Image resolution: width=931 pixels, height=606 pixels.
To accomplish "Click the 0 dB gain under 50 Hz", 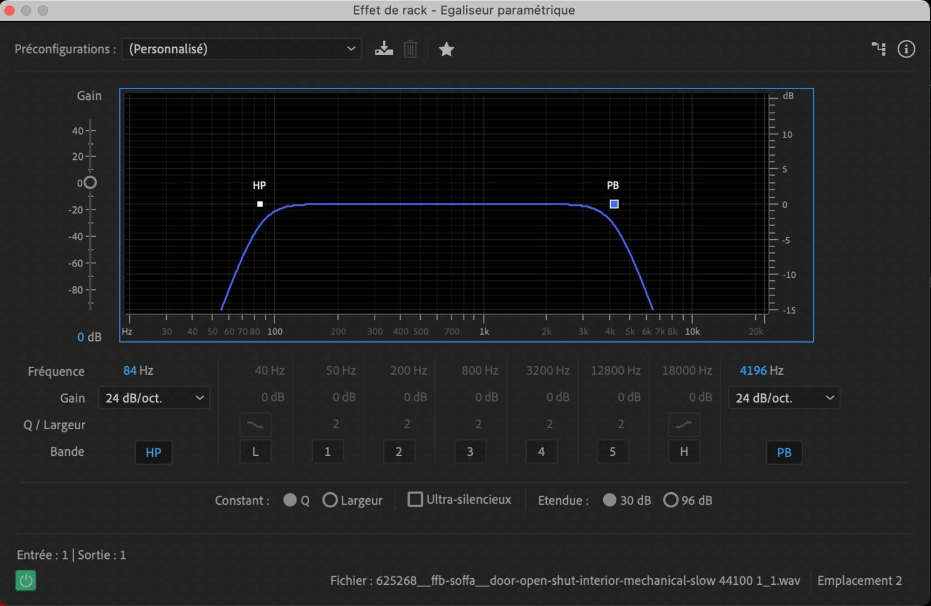I will tap(344, 397).
